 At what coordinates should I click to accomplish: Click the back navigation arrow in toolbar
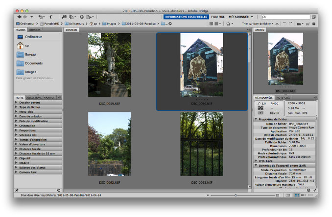coord(19,17)
